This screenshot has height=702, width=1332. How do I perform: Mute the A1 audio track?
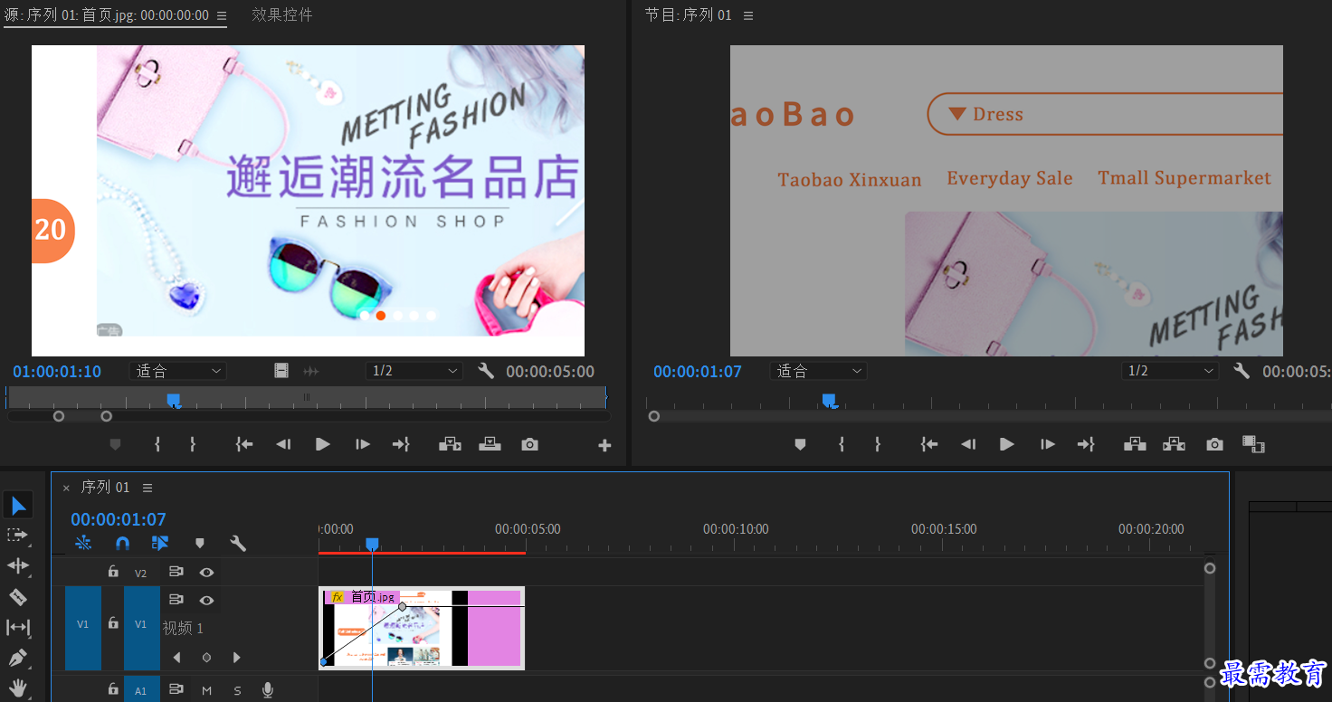pos(206,690)
